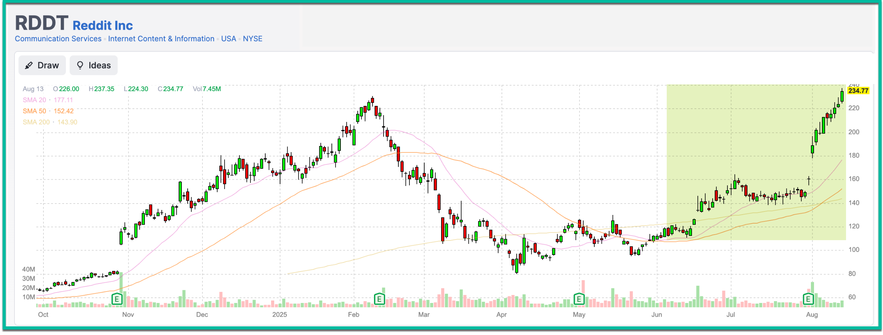This screenshot has width=883, height=335.
Task: Click the Nov label on time axis
Action: (128, 315)
